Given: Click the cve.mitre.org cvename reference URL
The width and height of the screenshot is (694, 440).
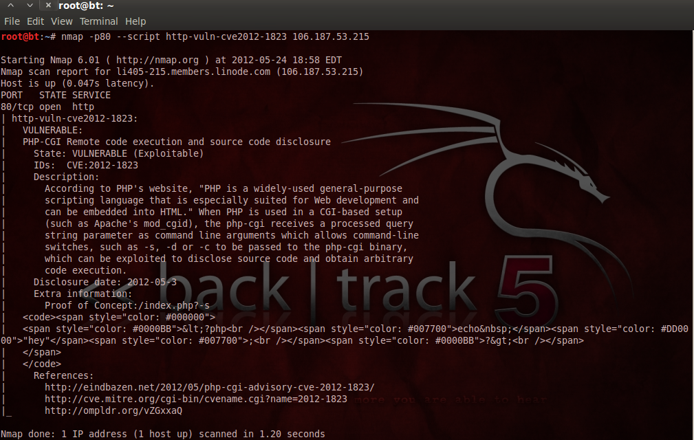Looking at the screenshot, I should [x=195, y=399].
